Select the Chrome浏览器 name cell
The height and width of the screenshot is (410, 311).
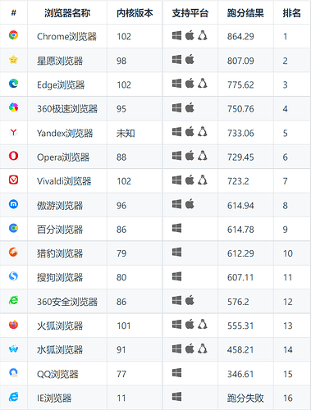(66, 36)
